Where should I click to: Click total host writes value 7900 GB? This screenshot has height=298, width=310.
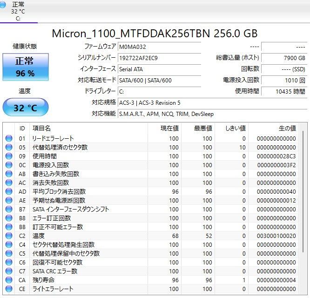[284, 58]
